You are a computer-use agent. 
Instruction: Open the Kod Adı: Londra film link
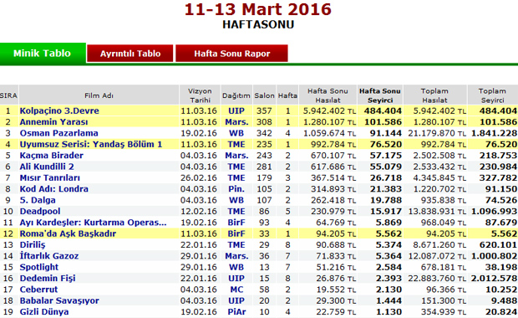53,189
